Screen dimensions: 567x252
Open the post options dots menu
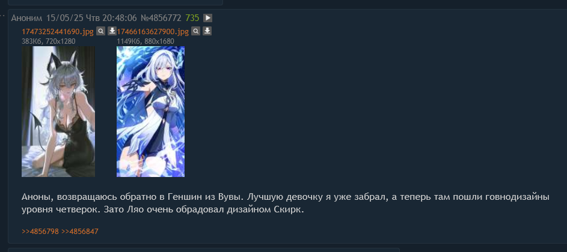pyautogui.click(x=2, y=16)
